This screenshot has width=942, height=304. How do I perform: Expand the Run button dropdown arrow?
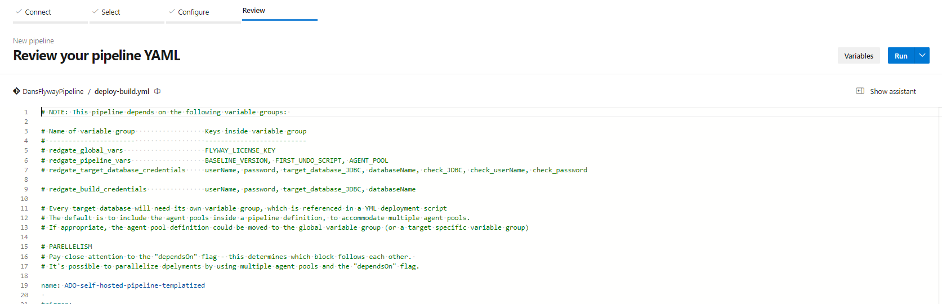click(x=922, y=55)
